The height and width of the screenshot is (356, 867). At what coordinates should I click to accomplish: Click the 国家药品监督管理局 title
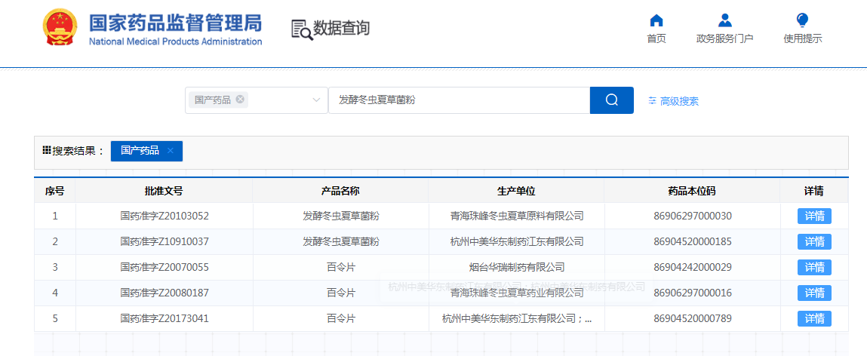(175, 23)
